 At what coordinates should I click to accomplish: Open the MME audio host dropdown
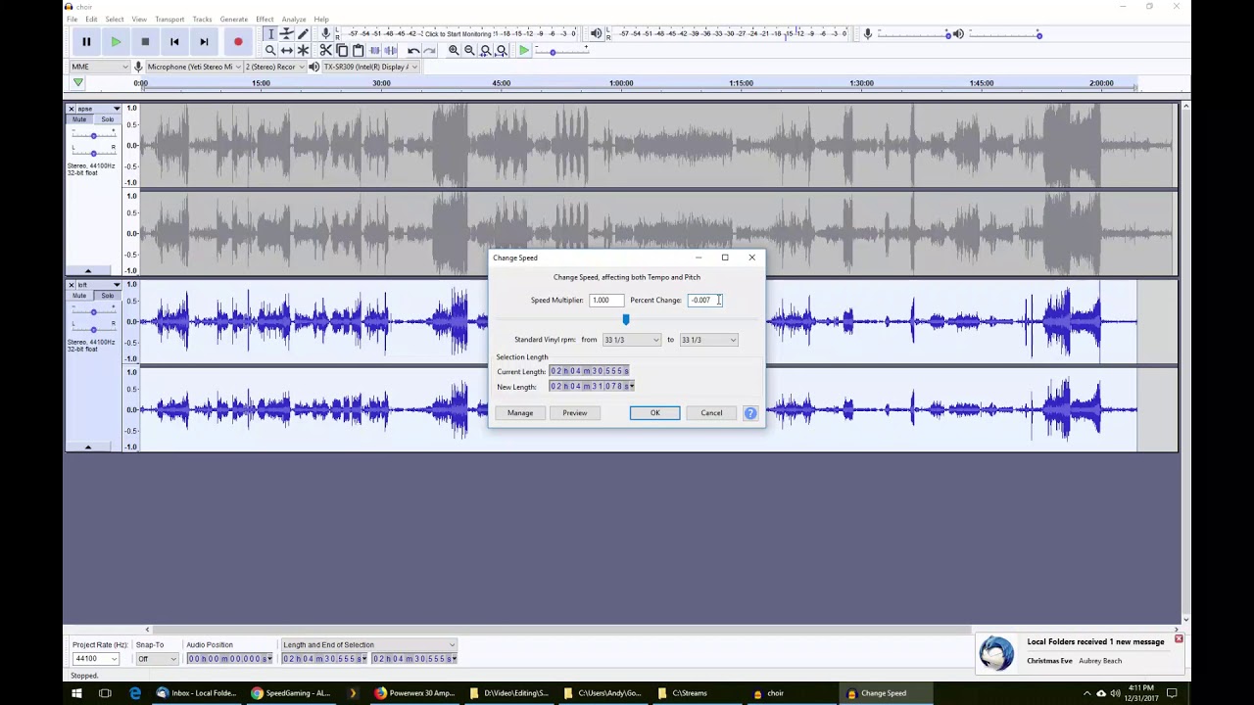pos(99,67)
